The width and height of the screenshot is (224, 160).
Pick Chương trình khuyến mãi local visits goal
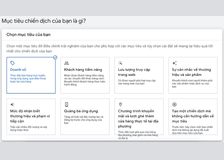(x=138, y=118)
